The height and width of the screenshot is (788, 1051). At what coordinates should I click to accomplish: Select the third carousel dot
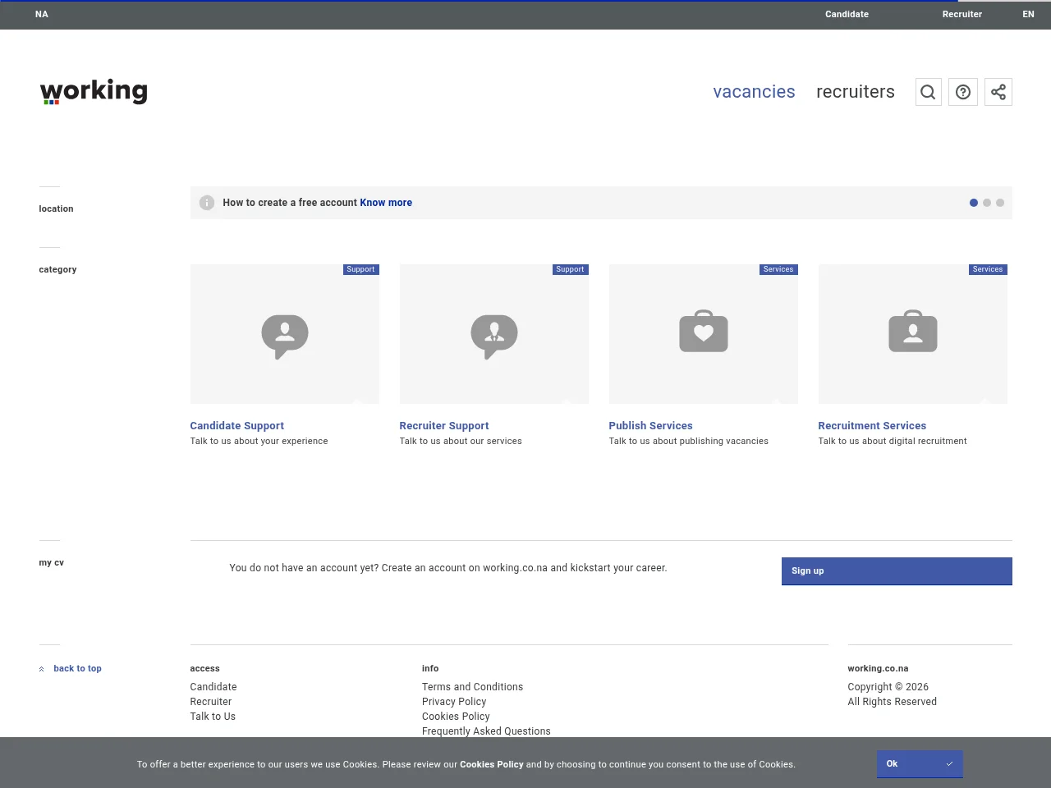coord(1000,203)
